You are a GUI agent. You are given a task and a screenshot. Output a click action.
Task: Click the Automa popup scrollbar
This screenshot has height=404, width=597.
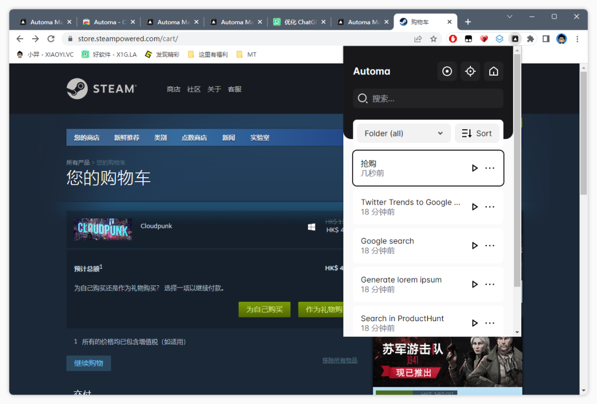pyautogui.click(x=517, y=170)
